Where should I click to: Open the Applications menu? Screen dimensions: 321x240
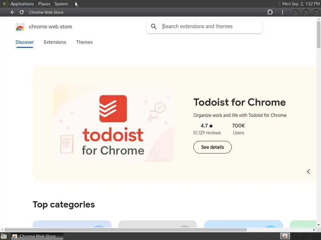tap(22, 4)
